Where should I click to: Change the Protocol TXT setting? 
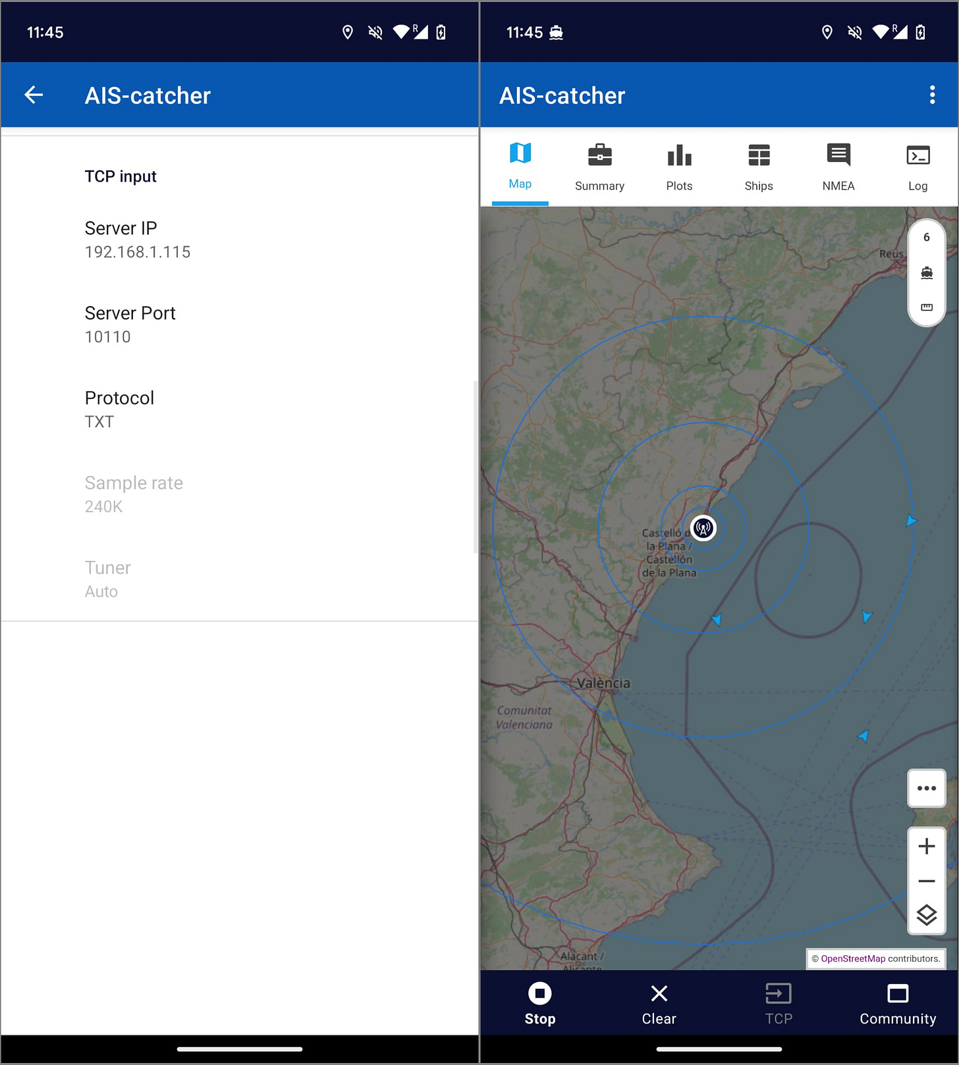[x=119, y=409]
